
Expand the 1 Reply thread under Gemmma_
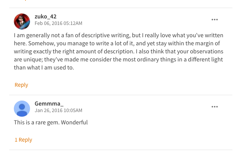click(x=23, y=140)
